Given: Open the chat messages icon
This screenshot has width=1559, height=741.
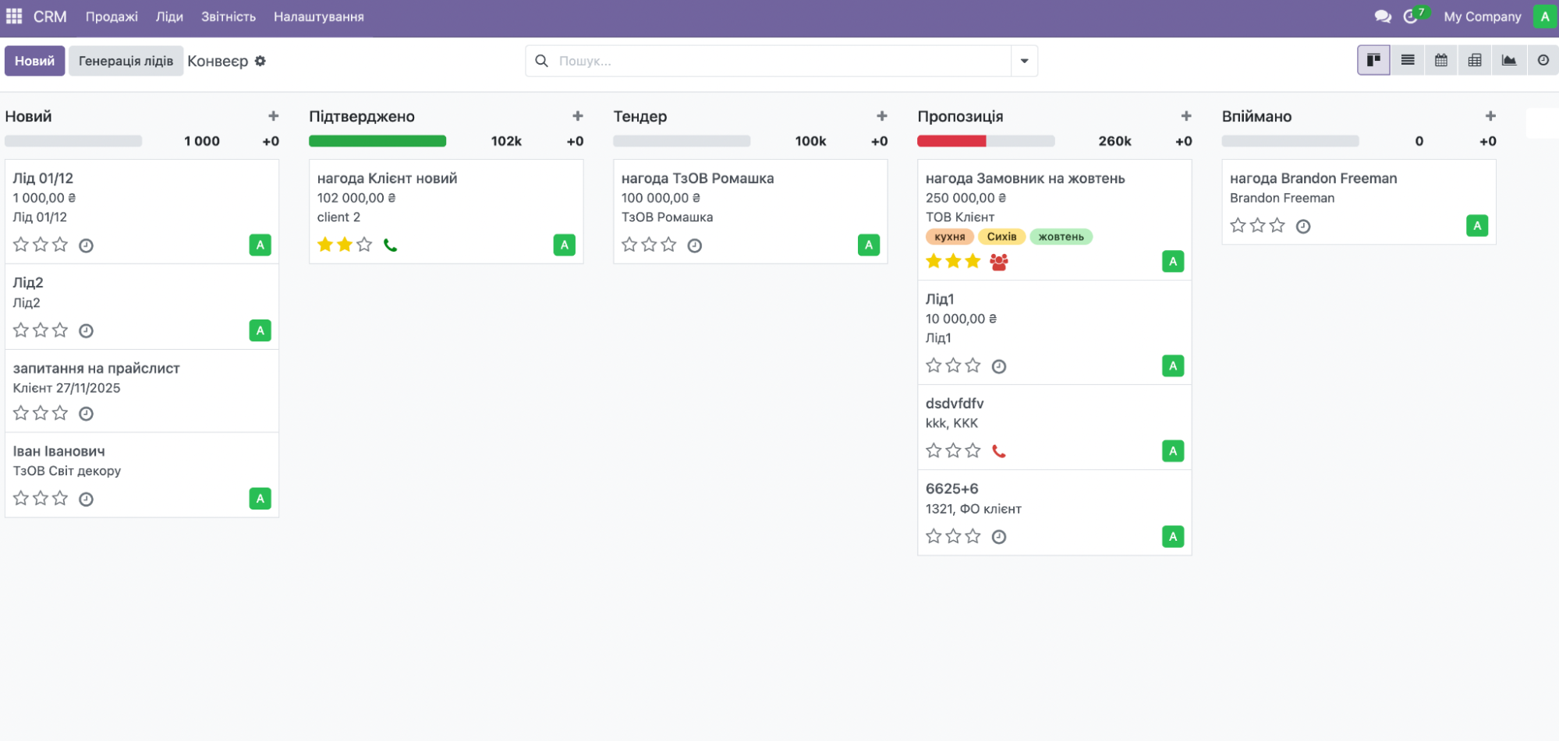Looking at the screenshot, I should coord(1383,16).
